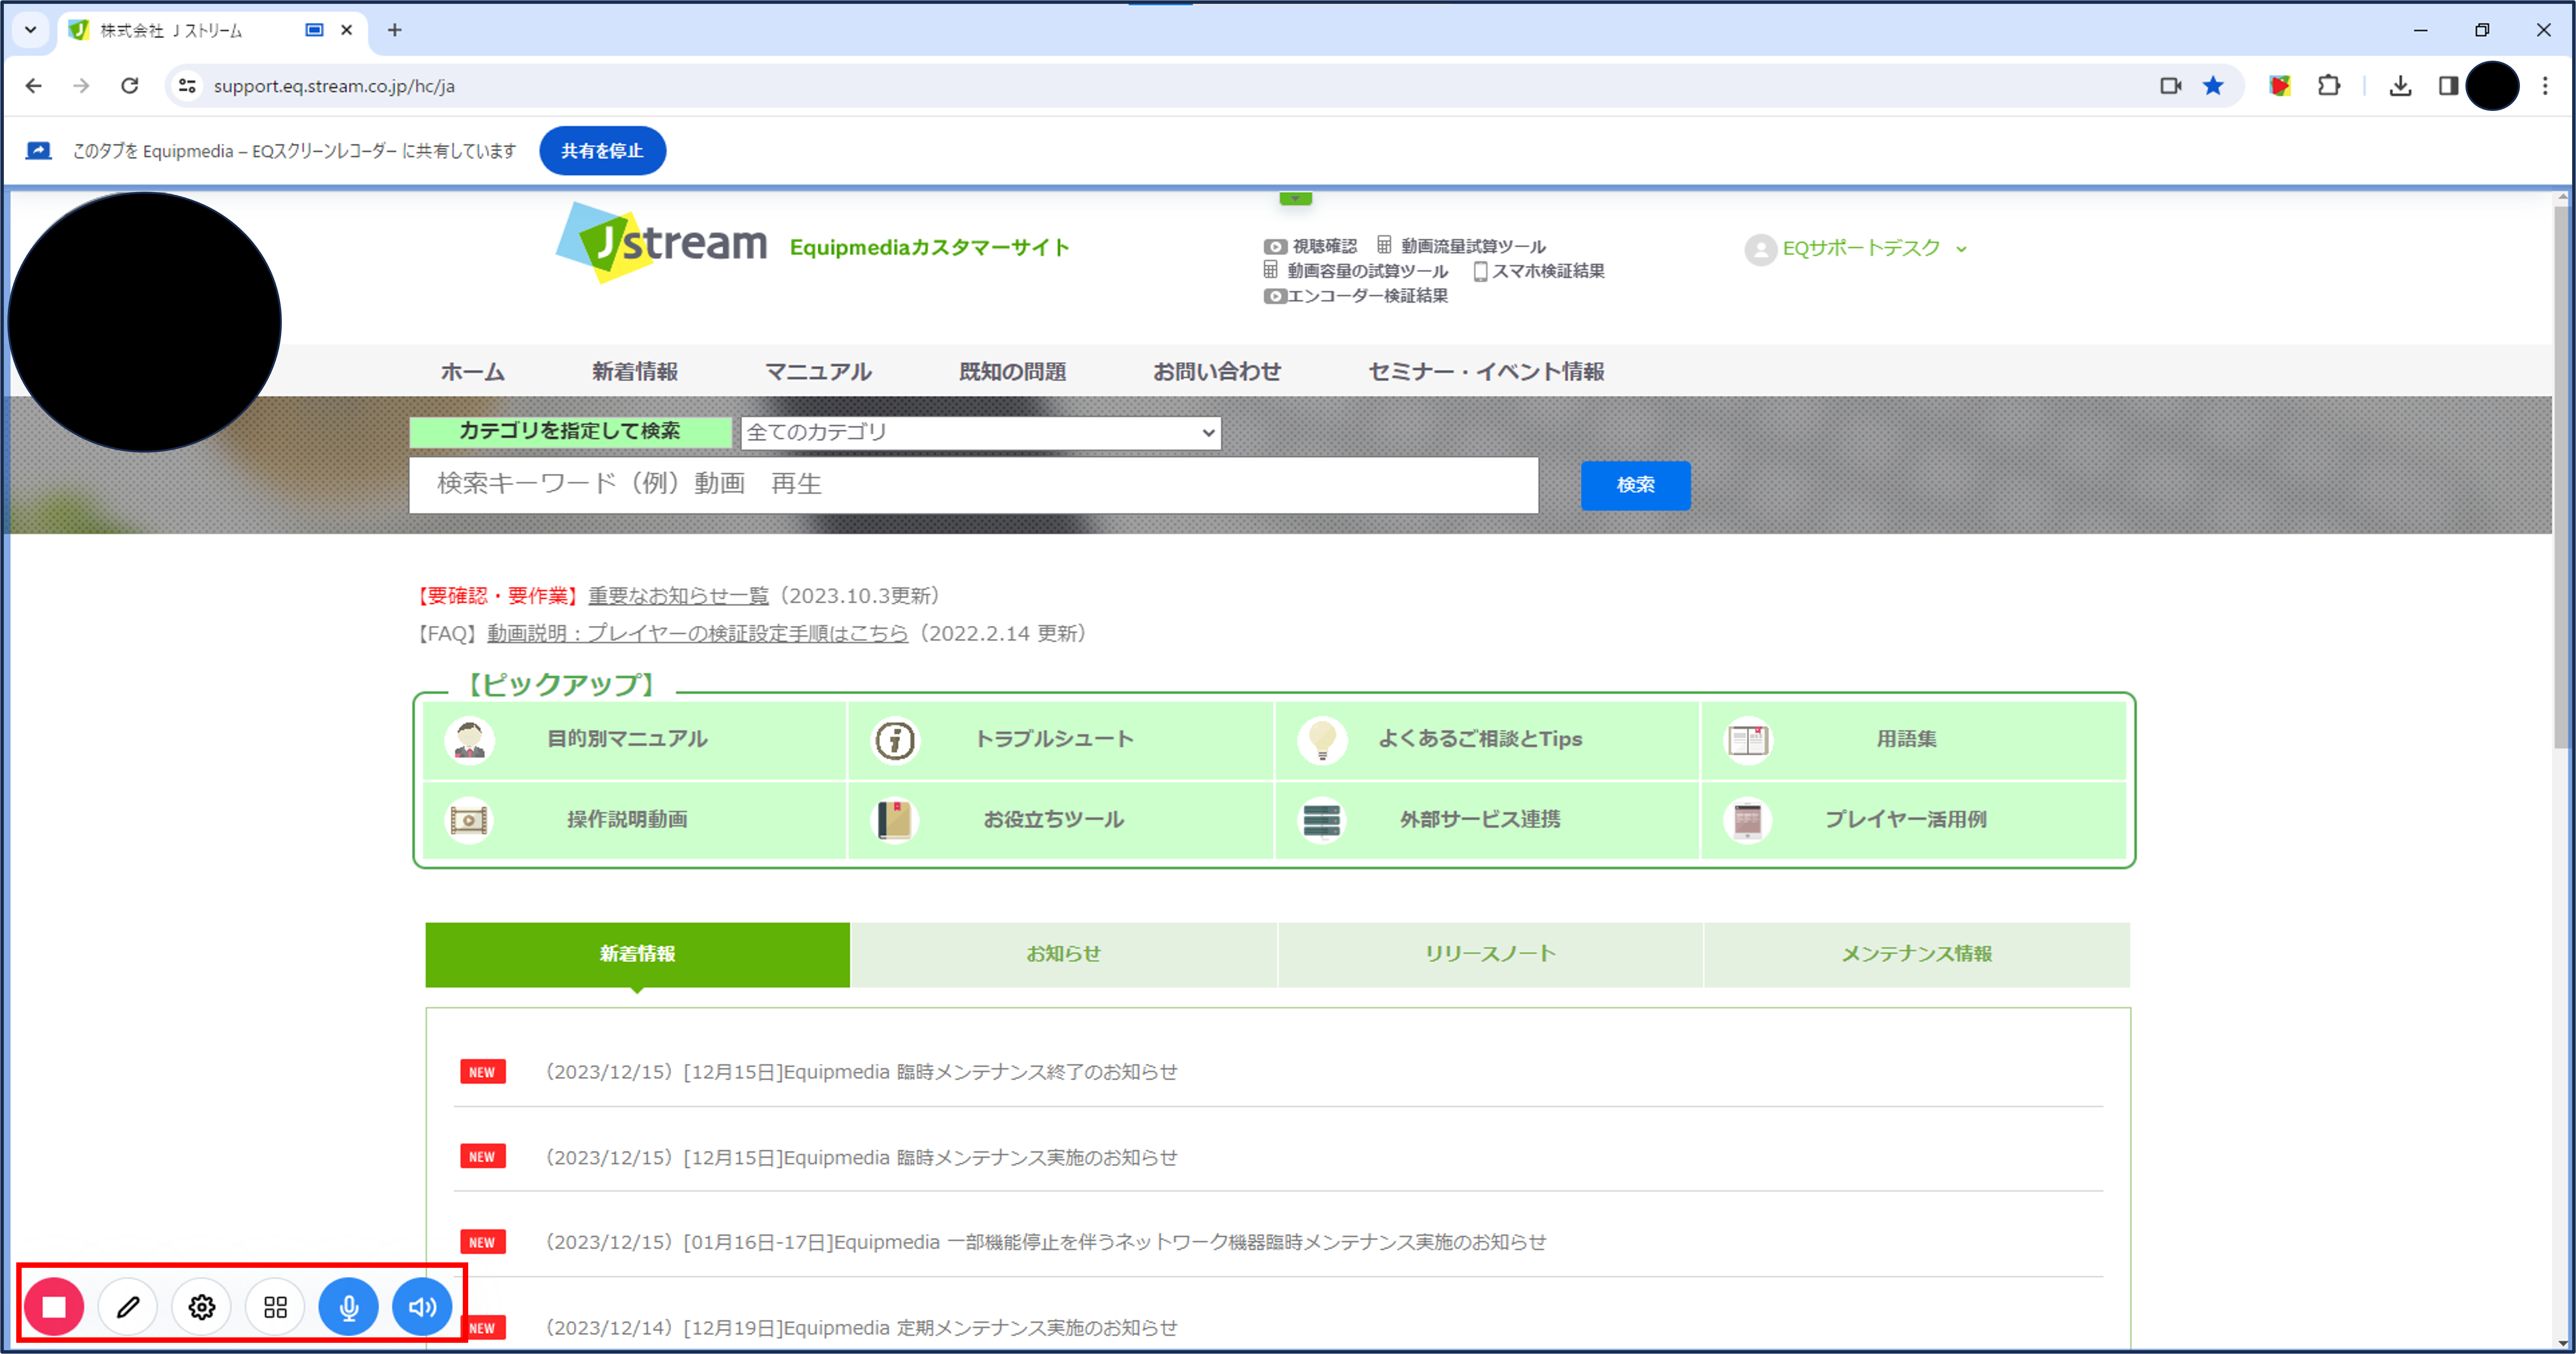Open 操作説明動画 pickup tile
2576x1354 pixels.
tap(635, 820)
